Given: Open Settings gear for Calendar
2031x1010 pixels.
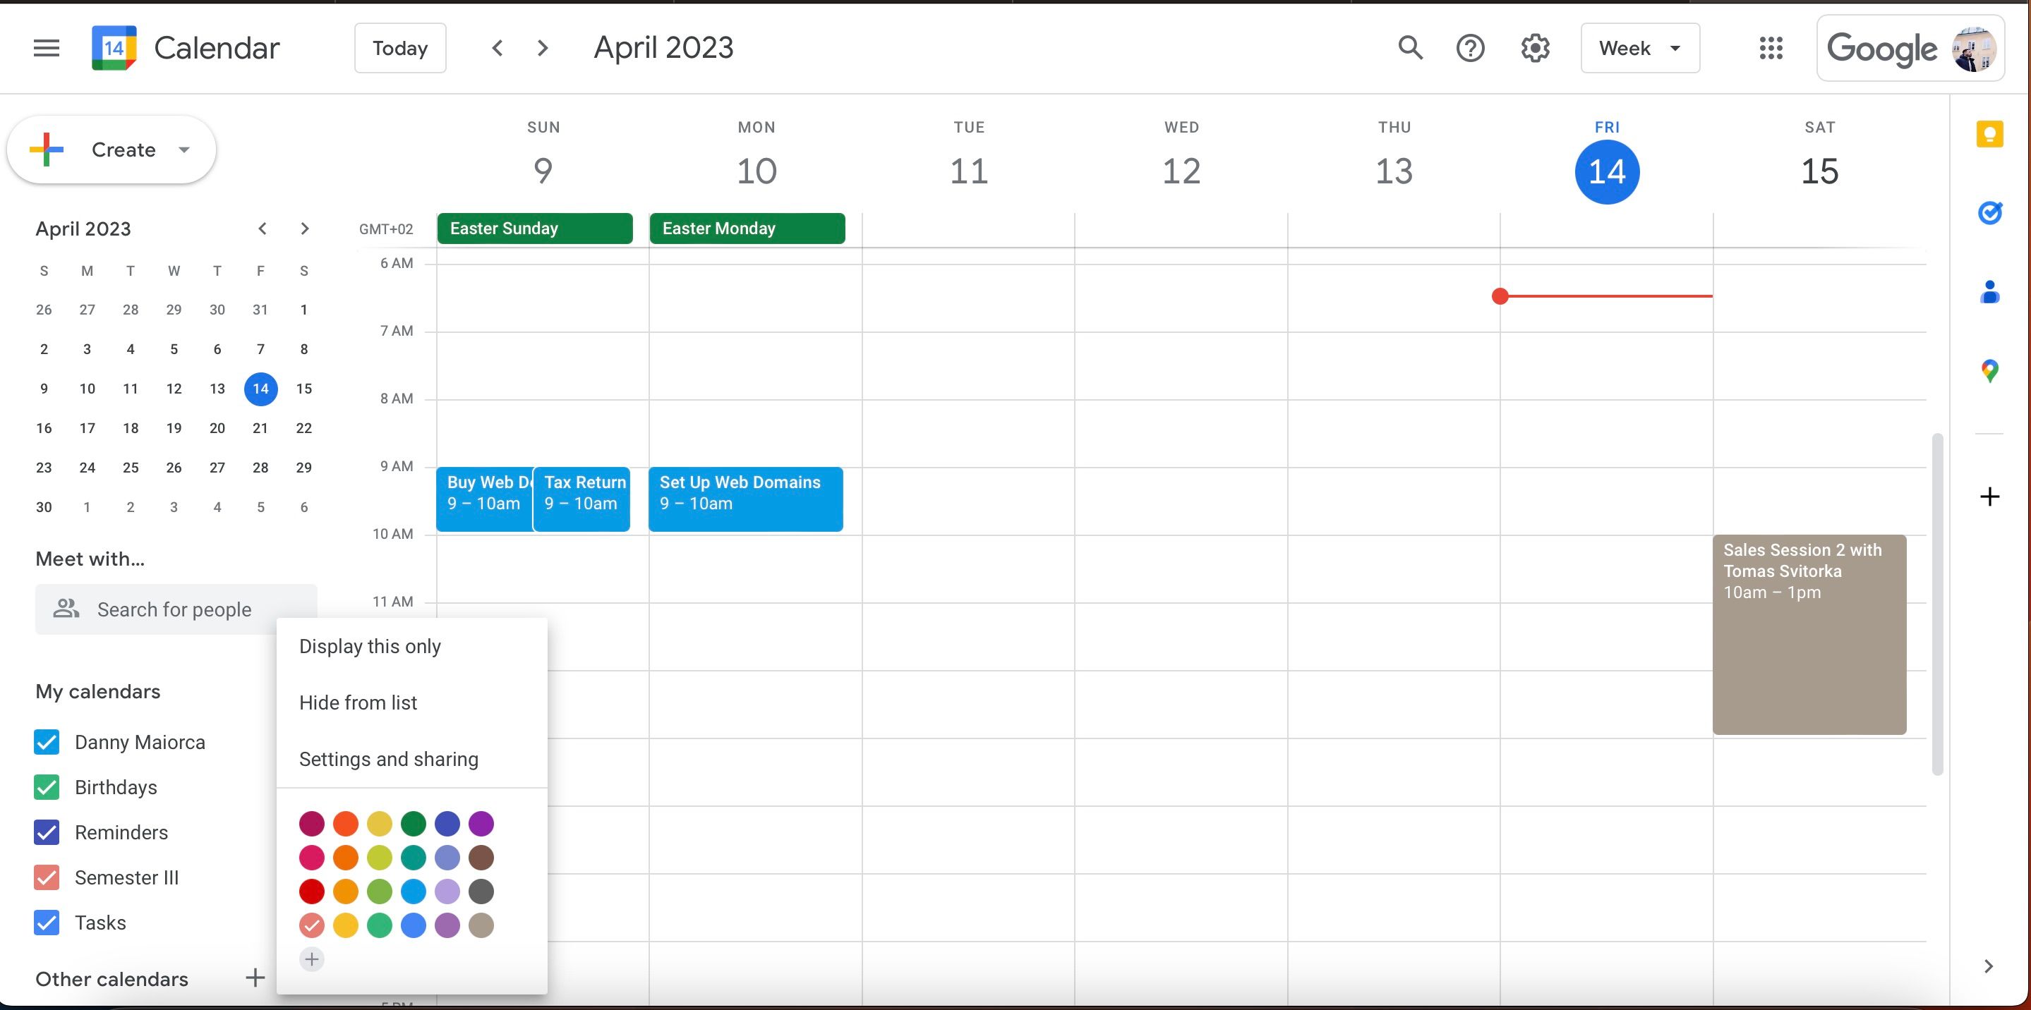Looking at the screenshot, I should (x=1533, y=47).
